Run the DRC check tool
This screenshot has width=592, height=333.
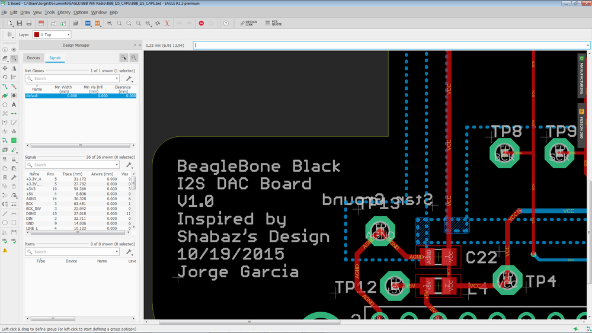(x=14, y=241)
